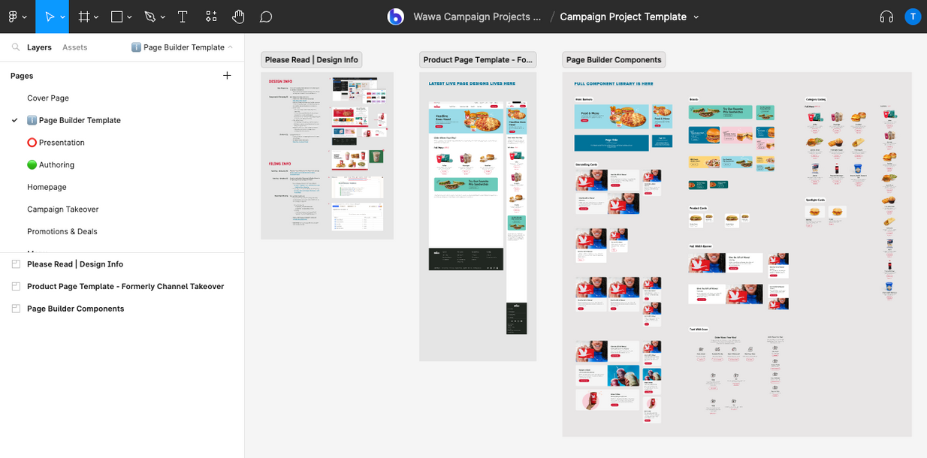Expand shape tools chevron

pos(129,17)
